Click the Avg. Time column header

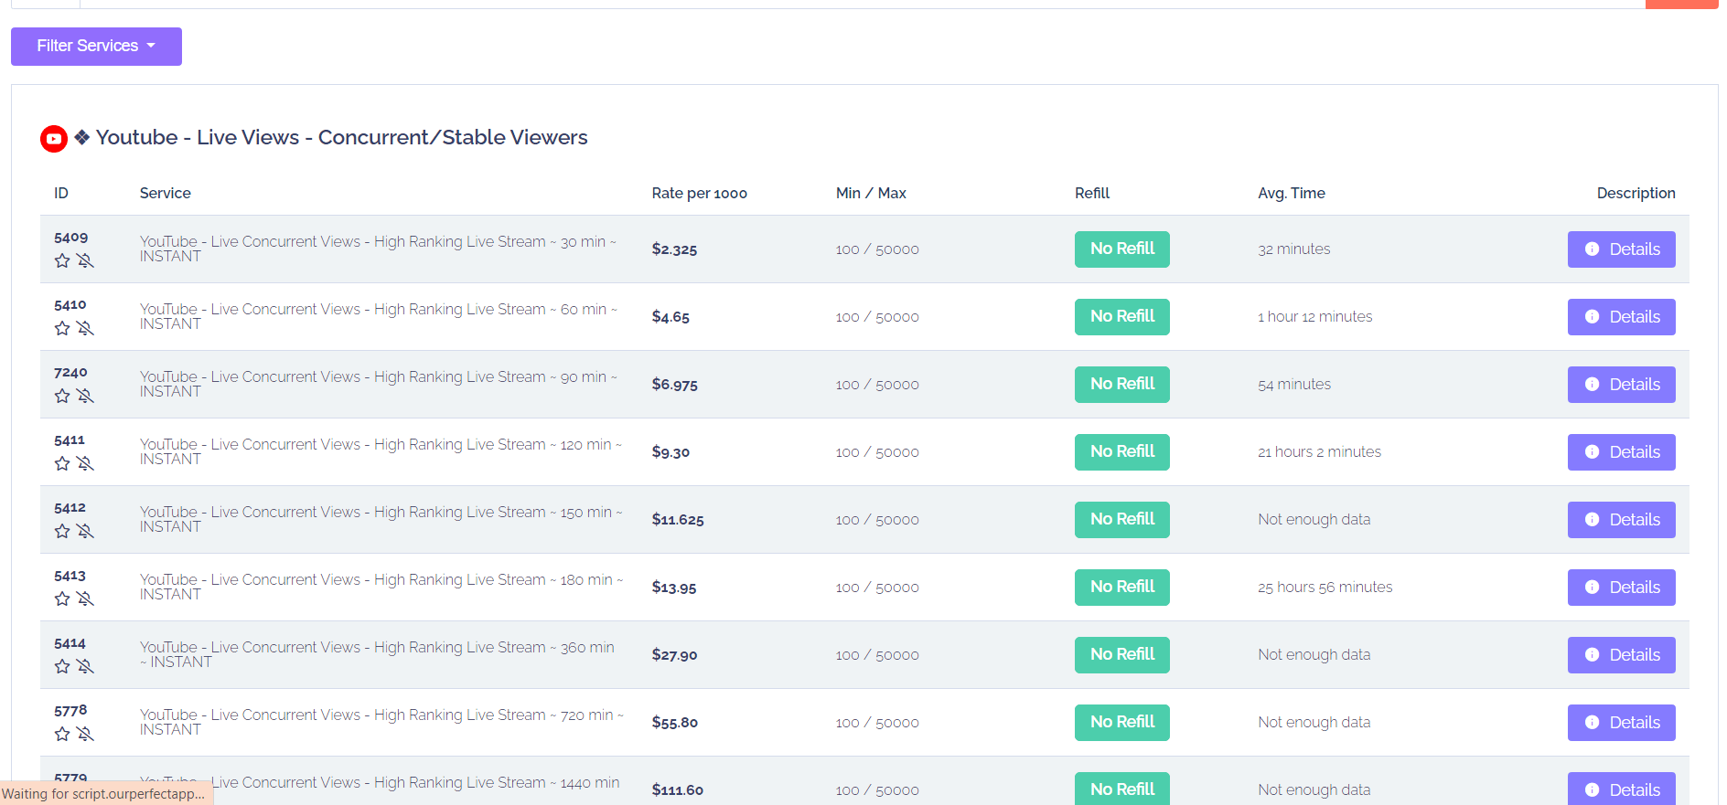click(x=1291, y=194)
